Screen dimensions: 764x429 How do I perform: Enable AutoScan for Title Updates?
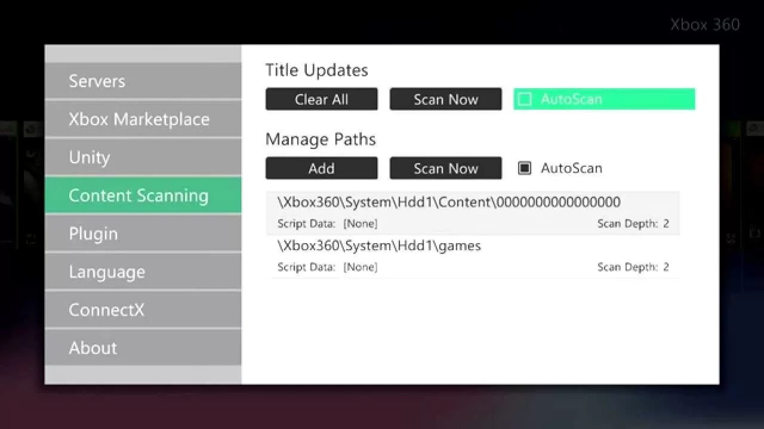click(604, 99)
